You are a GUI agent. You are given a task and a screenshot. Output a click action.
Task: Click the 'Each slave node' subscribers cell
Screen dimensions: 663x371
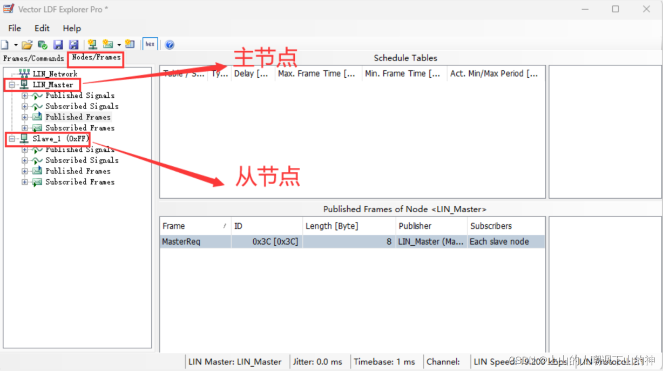(506, 241)
